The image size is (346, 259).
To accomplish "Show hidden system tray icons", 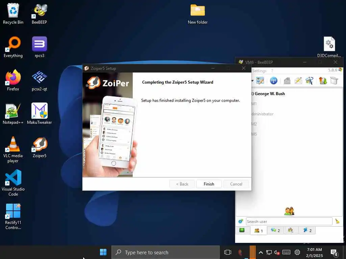I will [261, 252].
